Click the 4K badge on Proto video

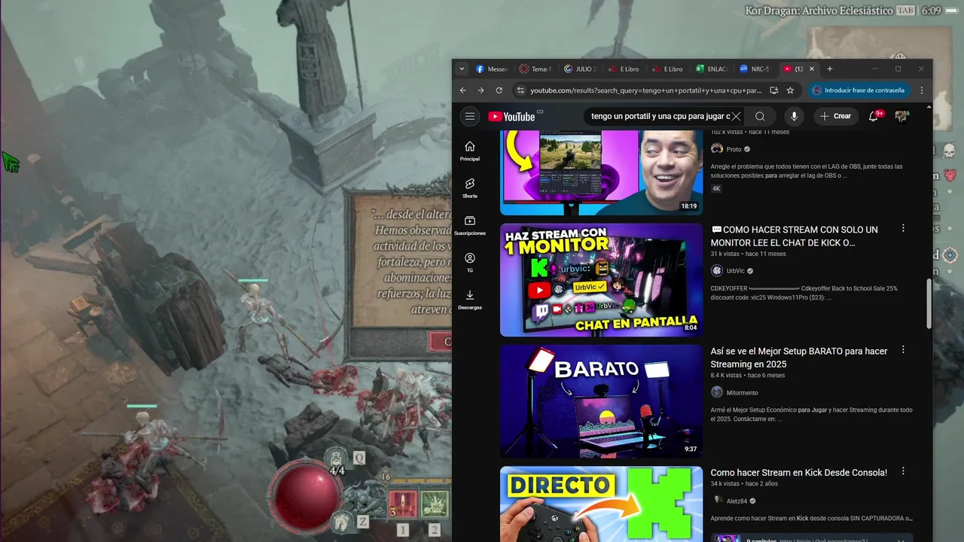coord(716,188)
